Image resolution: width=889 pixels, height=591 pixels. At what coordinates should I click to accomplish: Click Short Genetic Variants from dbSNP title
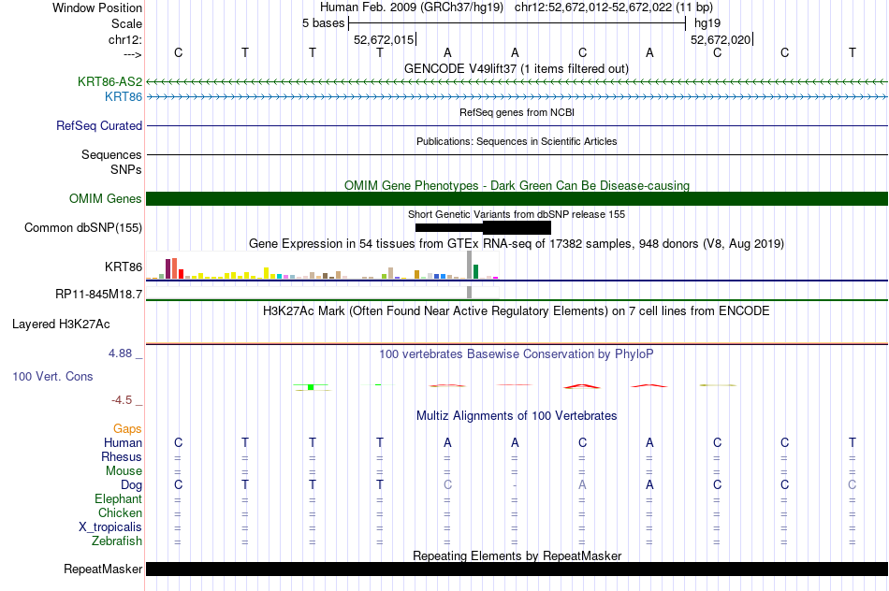click(517, 215)
